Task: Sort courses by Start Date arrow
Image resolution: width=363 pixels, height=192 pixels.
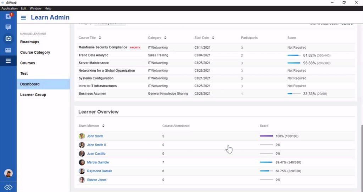Action: 213,38
